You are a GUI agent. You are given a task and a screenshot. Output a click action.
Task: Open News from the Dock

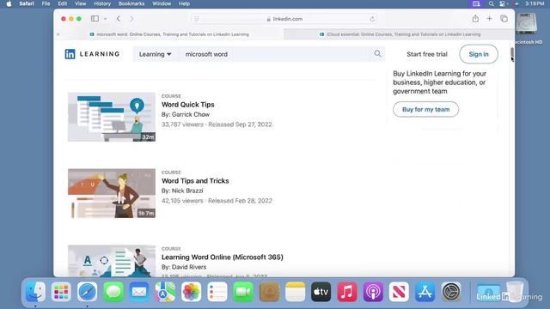tap(399, 292)
